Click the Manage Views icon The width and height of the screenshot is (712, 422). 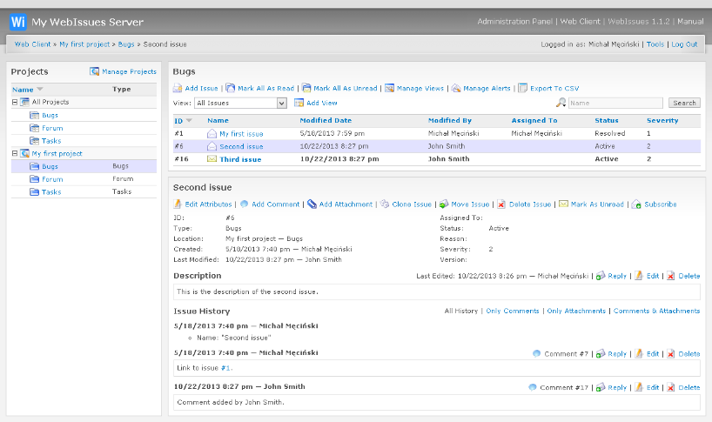[389, 88]
